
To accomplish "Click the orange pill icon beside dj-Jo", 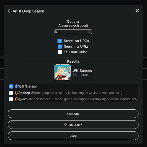I will [x=16, y=99].
